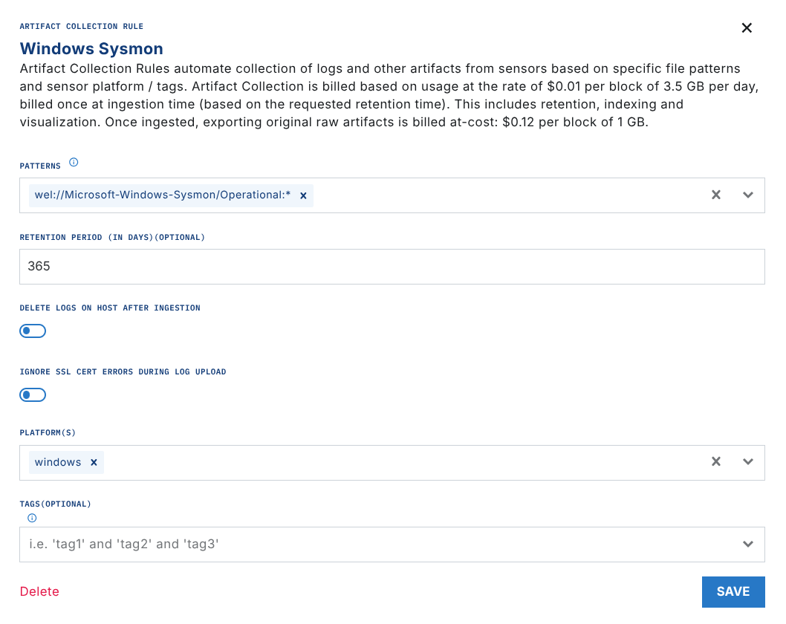Clear all entries in Patterns field
This screenshot has height=624, width=786.
coord(716,195)
